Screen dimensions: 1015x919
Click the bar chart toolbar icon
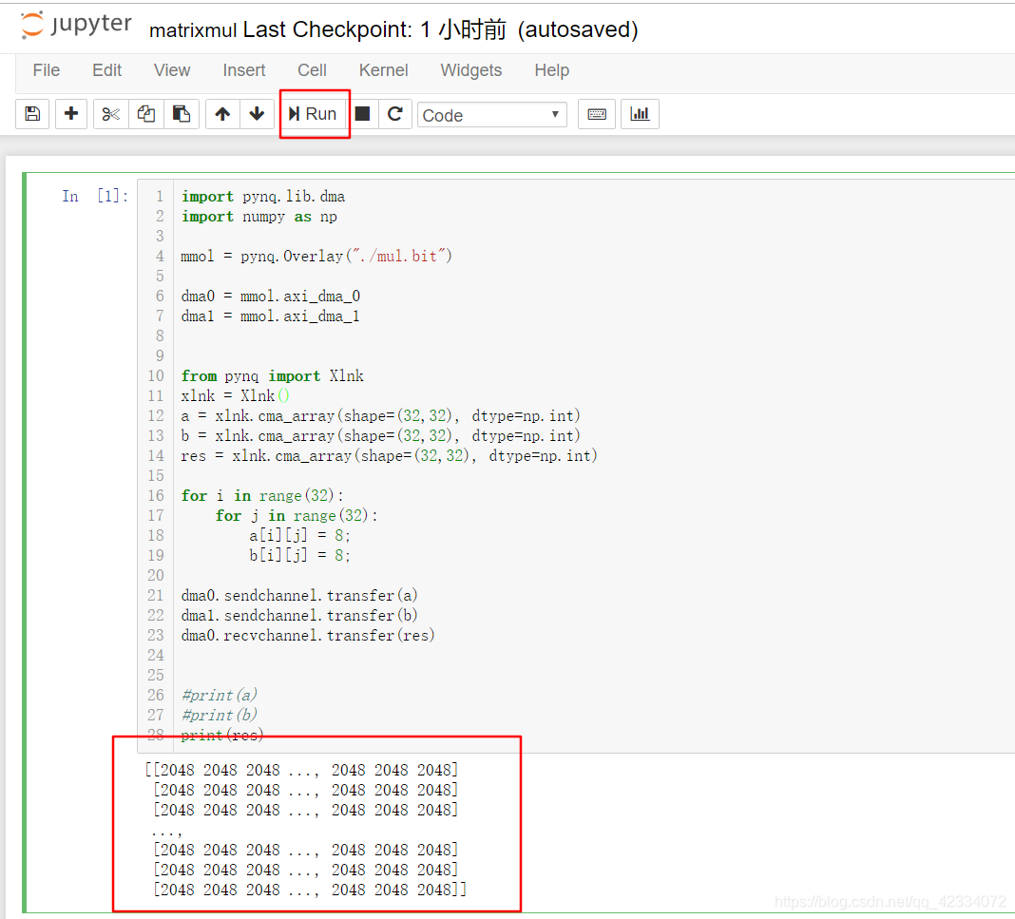click(x=640, y=115)
